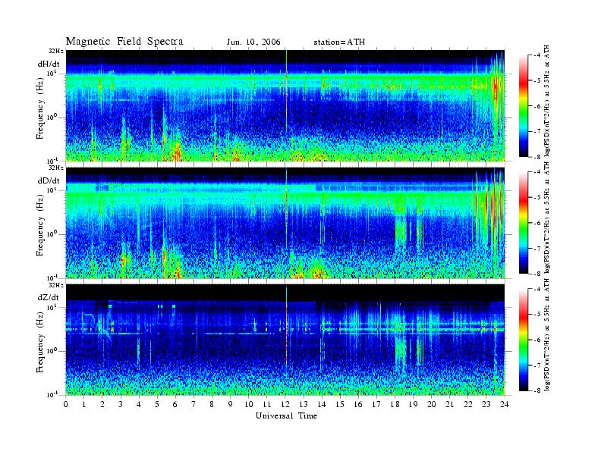Click the hour "14" tick on time axis
Screen dimensions: 601x464
[x=322, y=404]
